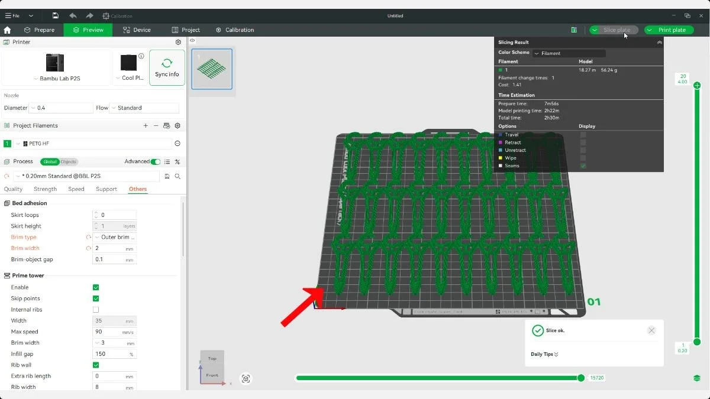This screenshot has width=710, height=399.
Task: Select the Support settings tab
Action: [106, 189]
